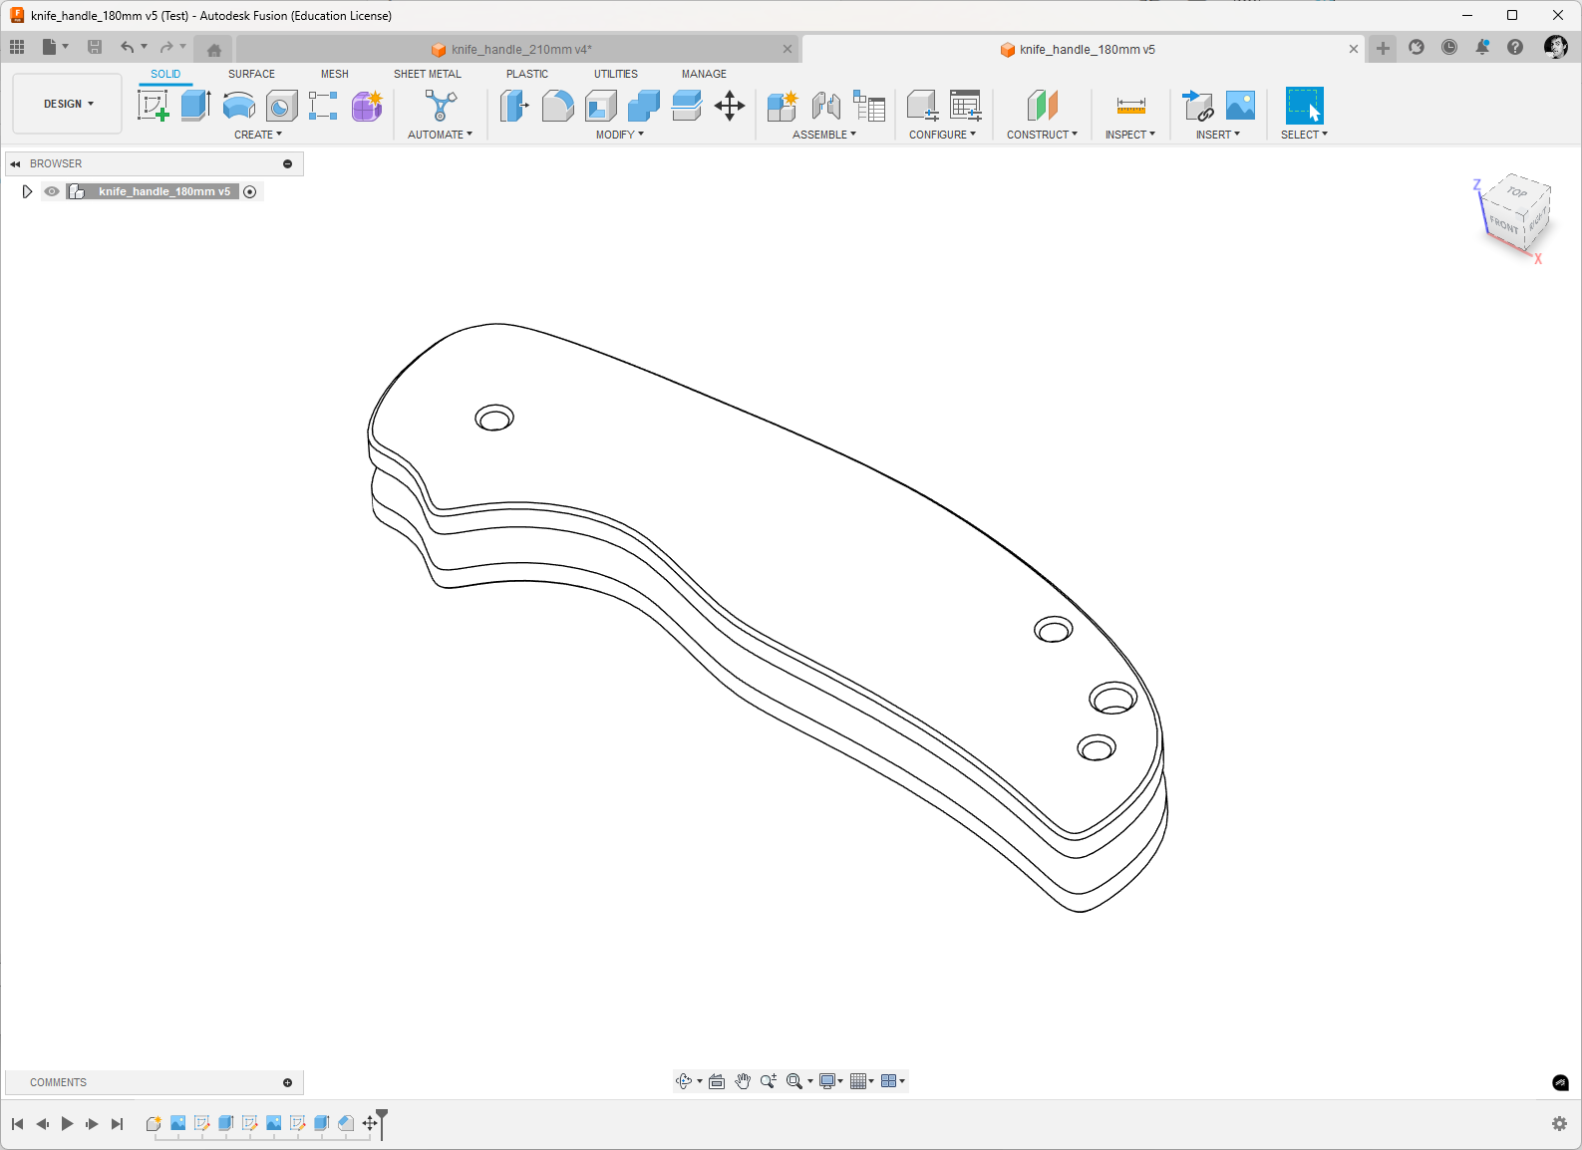1582x1150 pixels.
Task: Open the MODIFY dropdown menu
Action: [620, 135]
